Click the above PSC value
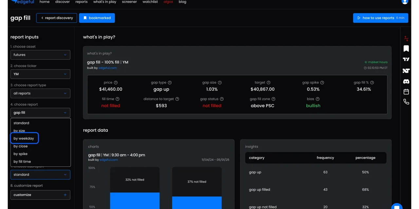Viewport: 419px width, 209px height. point(263,106)
